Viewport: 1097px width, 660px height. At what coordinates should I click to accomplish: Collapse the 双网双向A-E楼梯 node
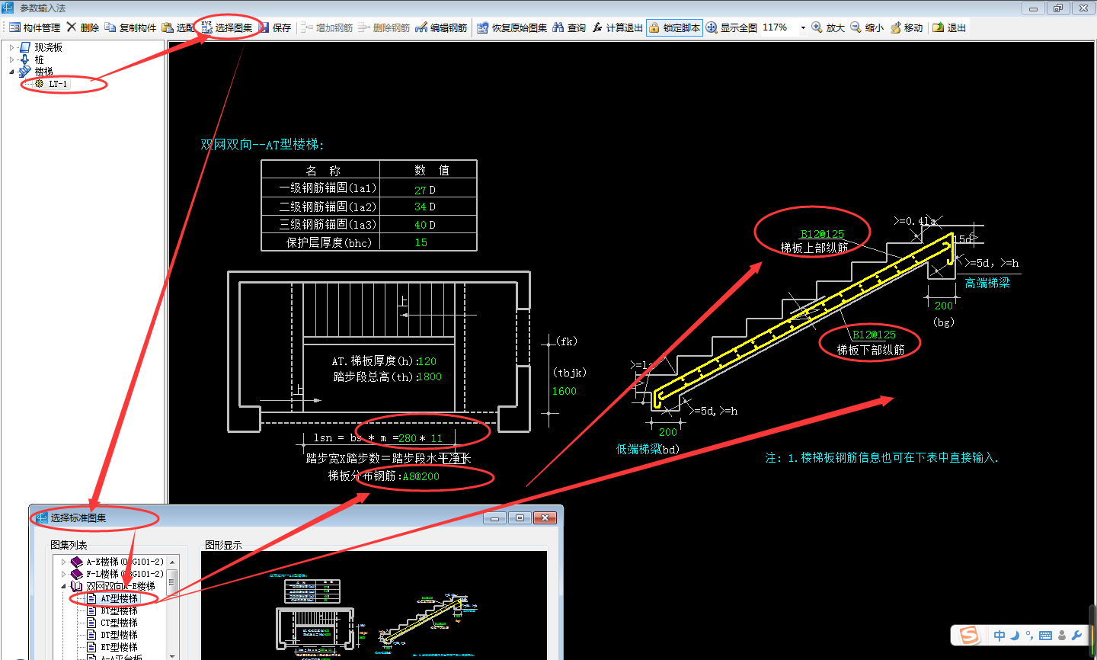point(64,586)
